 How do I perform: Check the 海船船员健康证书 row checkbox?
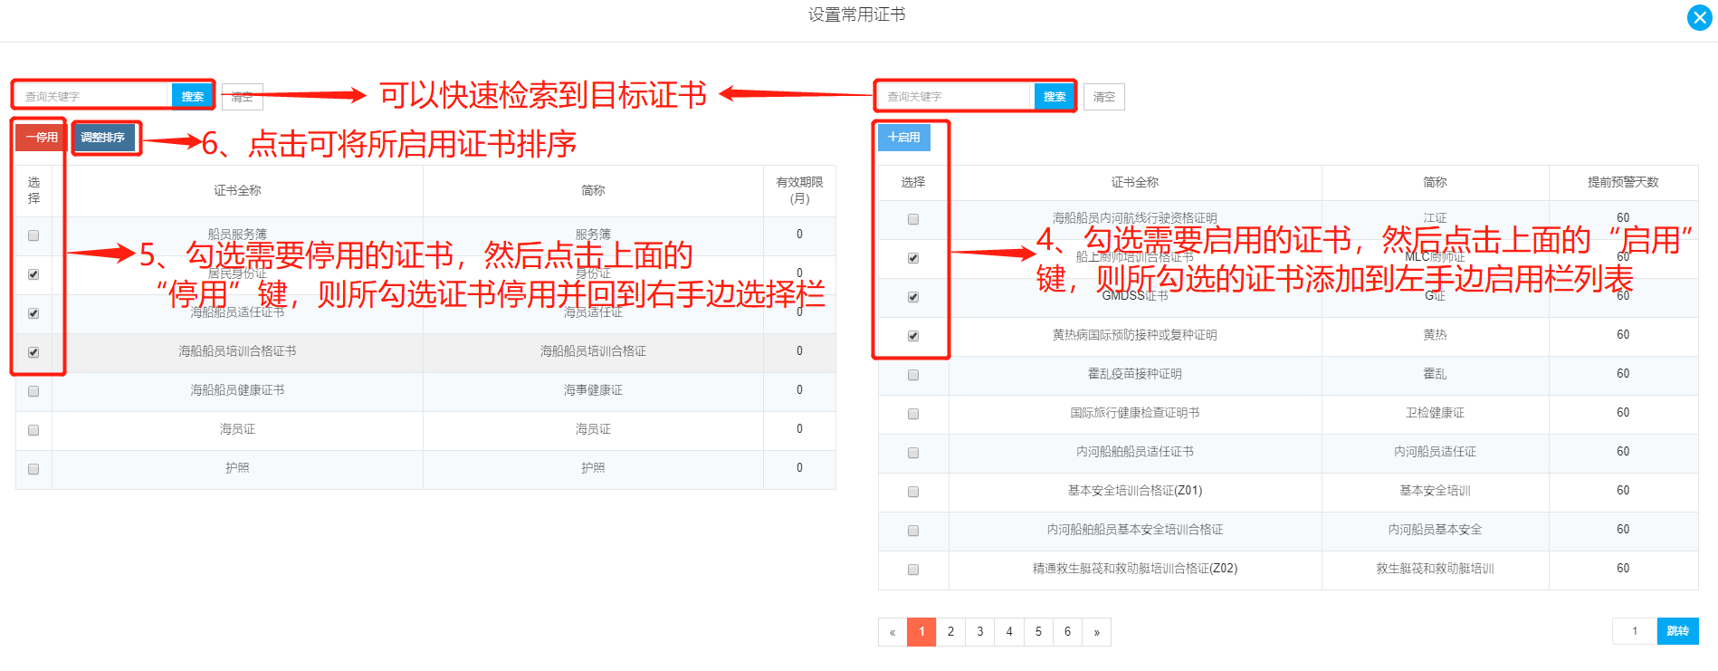coord(33,391)
